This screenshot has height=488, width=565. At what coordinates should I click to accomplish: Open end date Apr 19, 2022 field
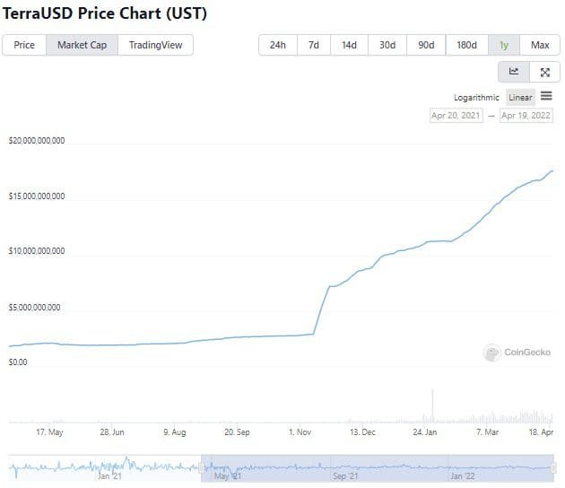coord(526,116)
